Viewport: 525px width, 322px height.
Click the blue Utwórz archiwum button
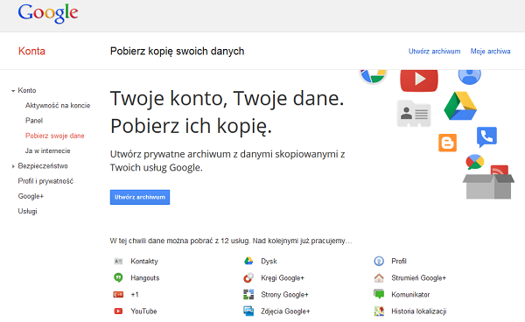[140, 197]
